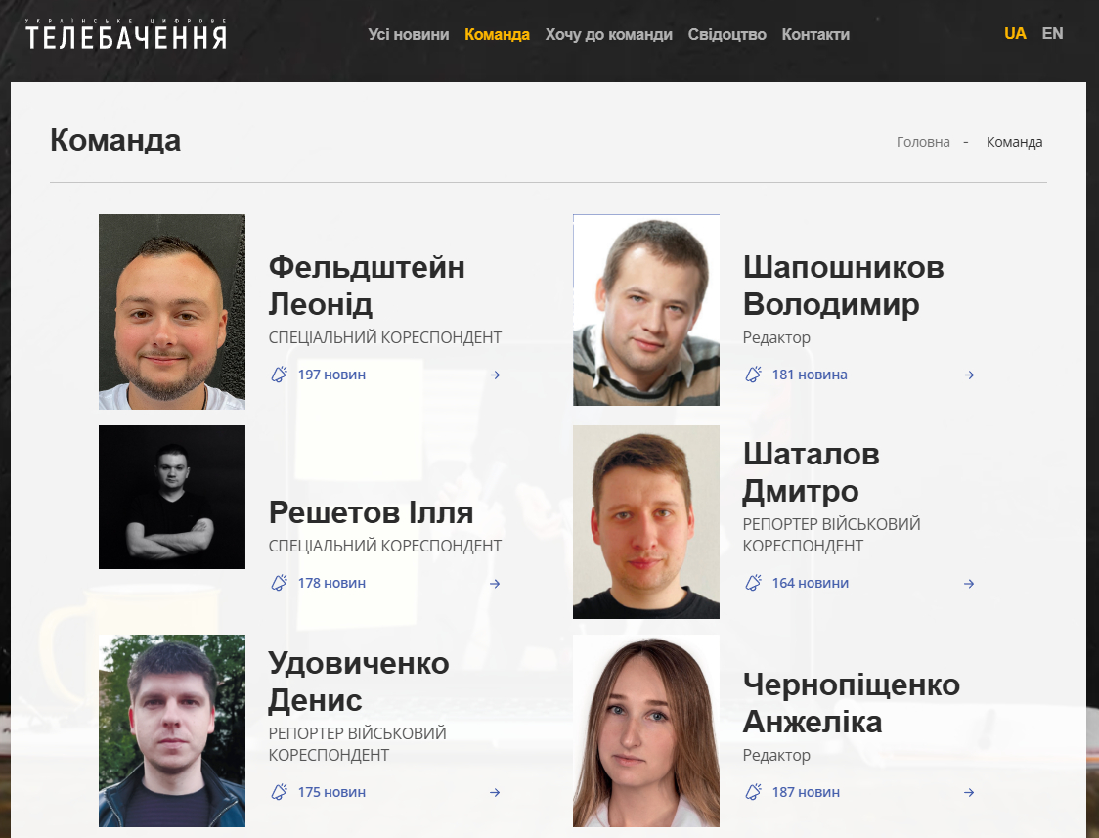1099x838 pixels.
Task: Click the arrow icon next to 164 новини
Action: click(x=969, y=583)
